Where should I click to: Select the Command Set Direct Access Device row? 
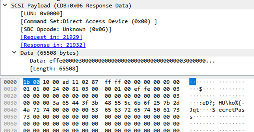click(89, 21)
